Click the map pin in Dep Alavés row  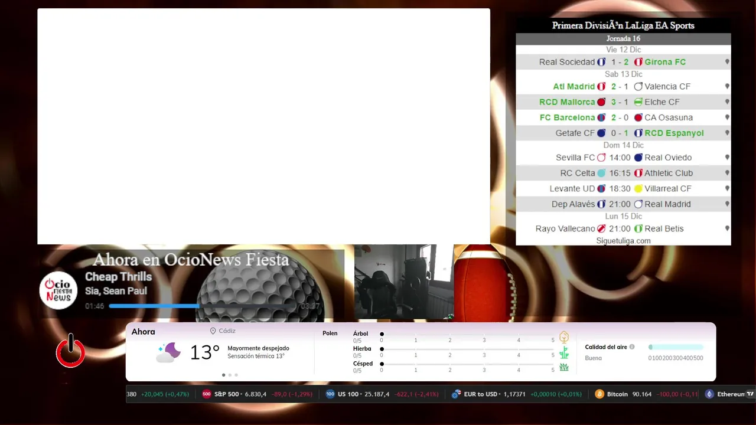pos(727,204)
